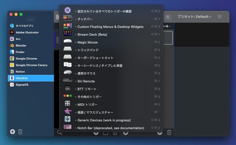The height and width of the screenshot is (145, 236).
Task: Delete selected app with sidebar trash icon
Action: (20, 132)
